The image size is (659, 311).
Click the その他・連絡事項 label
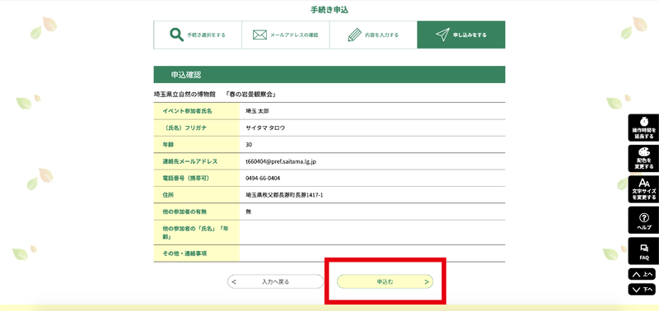[185, 253]
